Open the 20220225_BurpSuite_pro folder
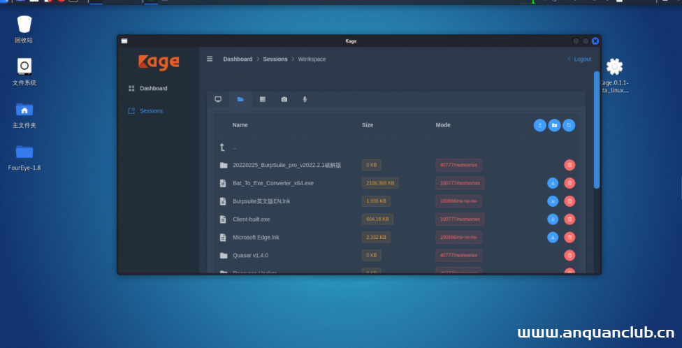Image resolution: width=682 pixels, height=348 pixels. 286,166
